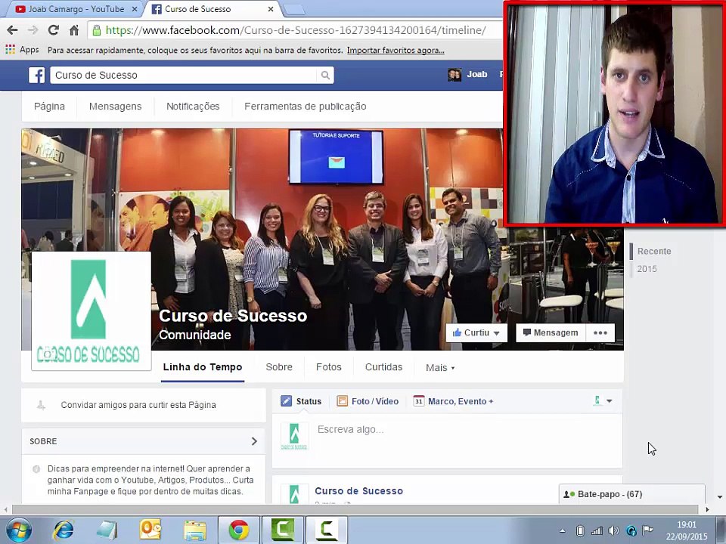Open the Bate-papo (67) chat bar
Screen dimensions: 726x544
coord(632,494)
